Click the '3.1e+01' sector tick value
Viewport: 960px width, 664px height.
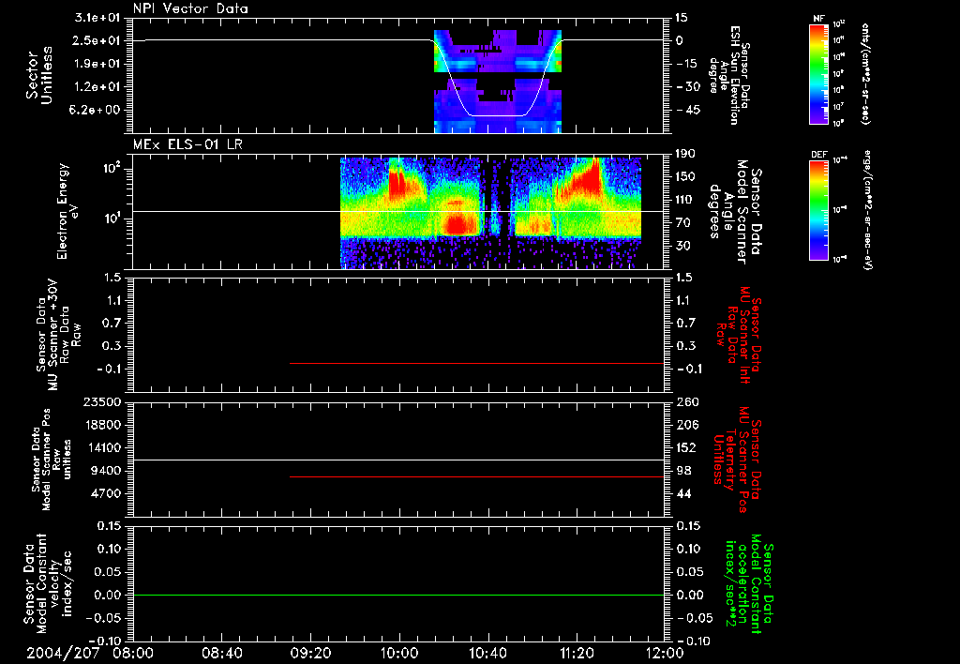coord(97,18)
